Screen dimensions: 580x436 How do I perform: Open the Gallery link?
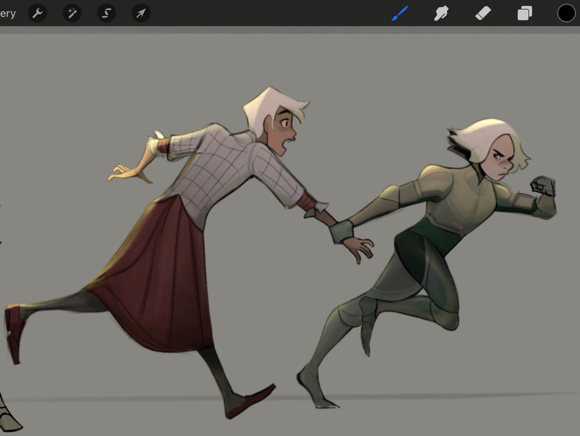click(x=7, y=14)
